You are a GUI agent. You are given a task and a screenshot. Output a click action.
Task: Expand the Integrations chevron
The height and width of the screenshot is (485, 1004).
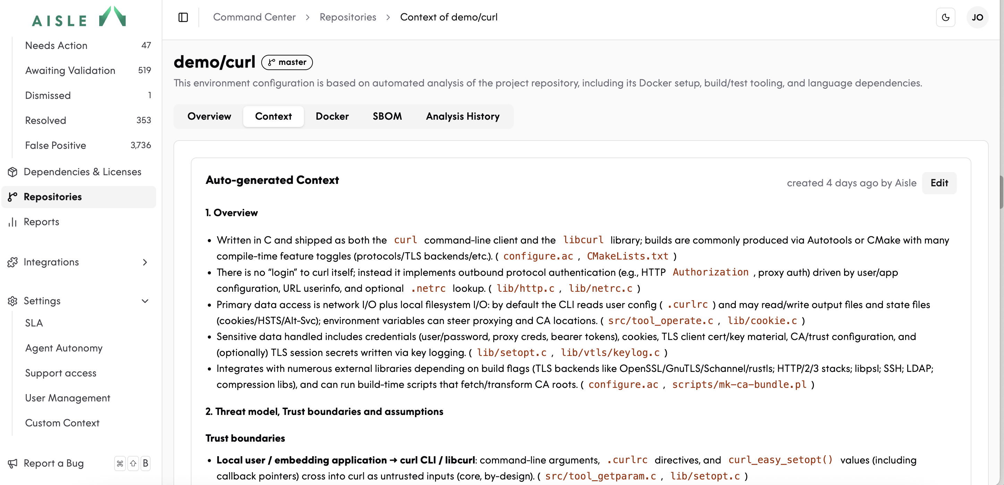(145, 262)
